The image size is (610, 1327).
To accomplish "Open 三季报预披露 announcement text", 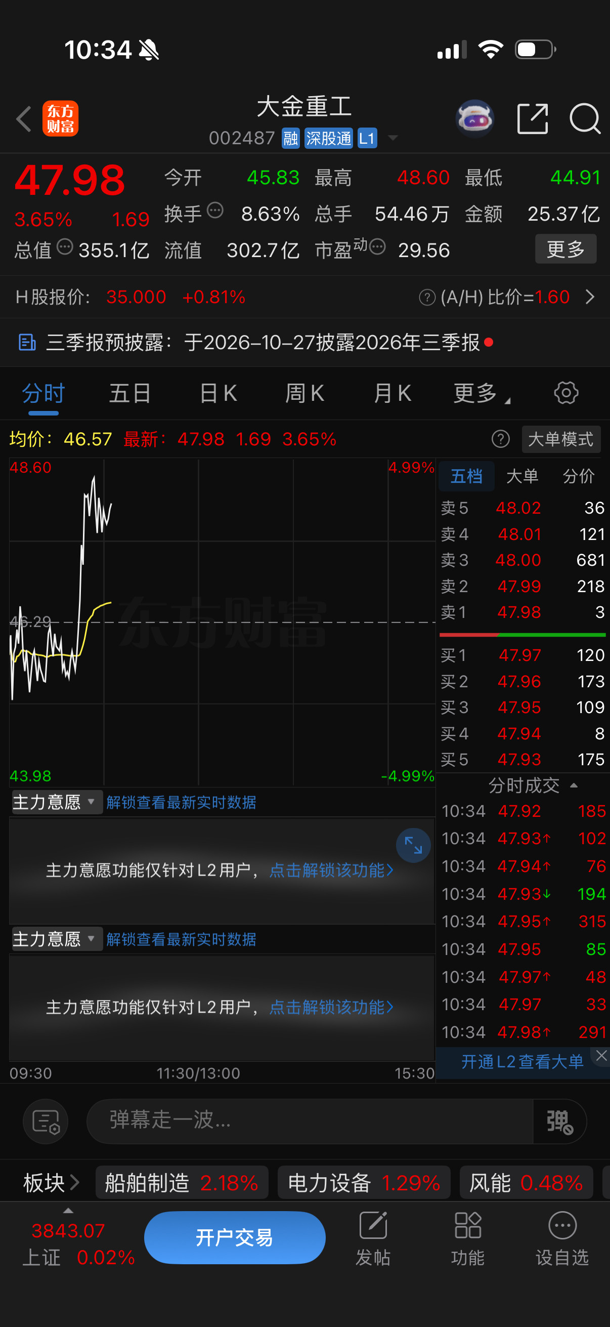I will point(263,343).
